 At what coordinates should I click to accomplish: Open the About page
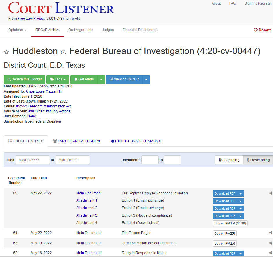(216, 3)
